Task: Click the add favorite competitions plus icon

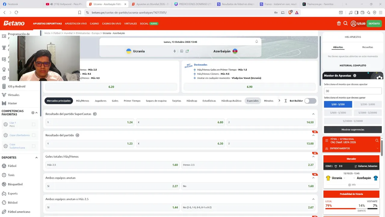Action: tap(33, 113)
